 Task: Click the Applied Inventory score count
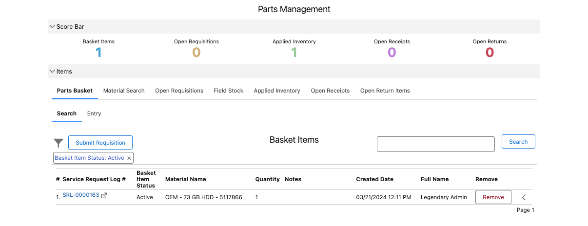click(x=294, y=53)
